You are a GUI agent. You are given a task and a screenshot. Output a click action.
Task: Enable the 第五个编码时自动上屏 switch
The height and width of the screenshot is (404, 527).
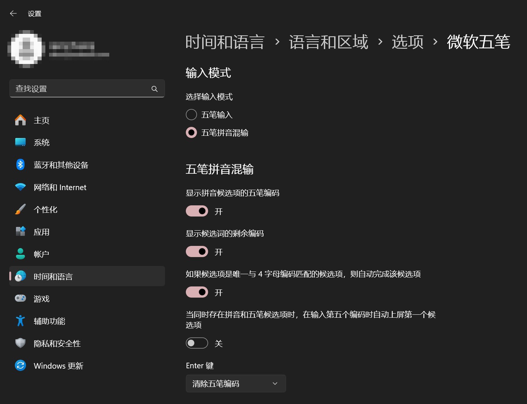coord(197,343)
